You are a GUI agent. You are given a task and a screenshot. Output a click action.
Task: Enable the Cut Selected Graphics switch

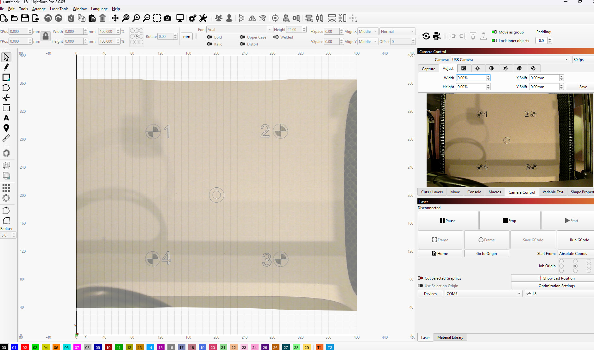point(420,278)
